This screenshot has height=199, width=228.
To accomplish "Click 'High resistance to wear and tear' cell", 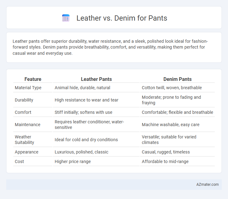I will click(86, 100).
